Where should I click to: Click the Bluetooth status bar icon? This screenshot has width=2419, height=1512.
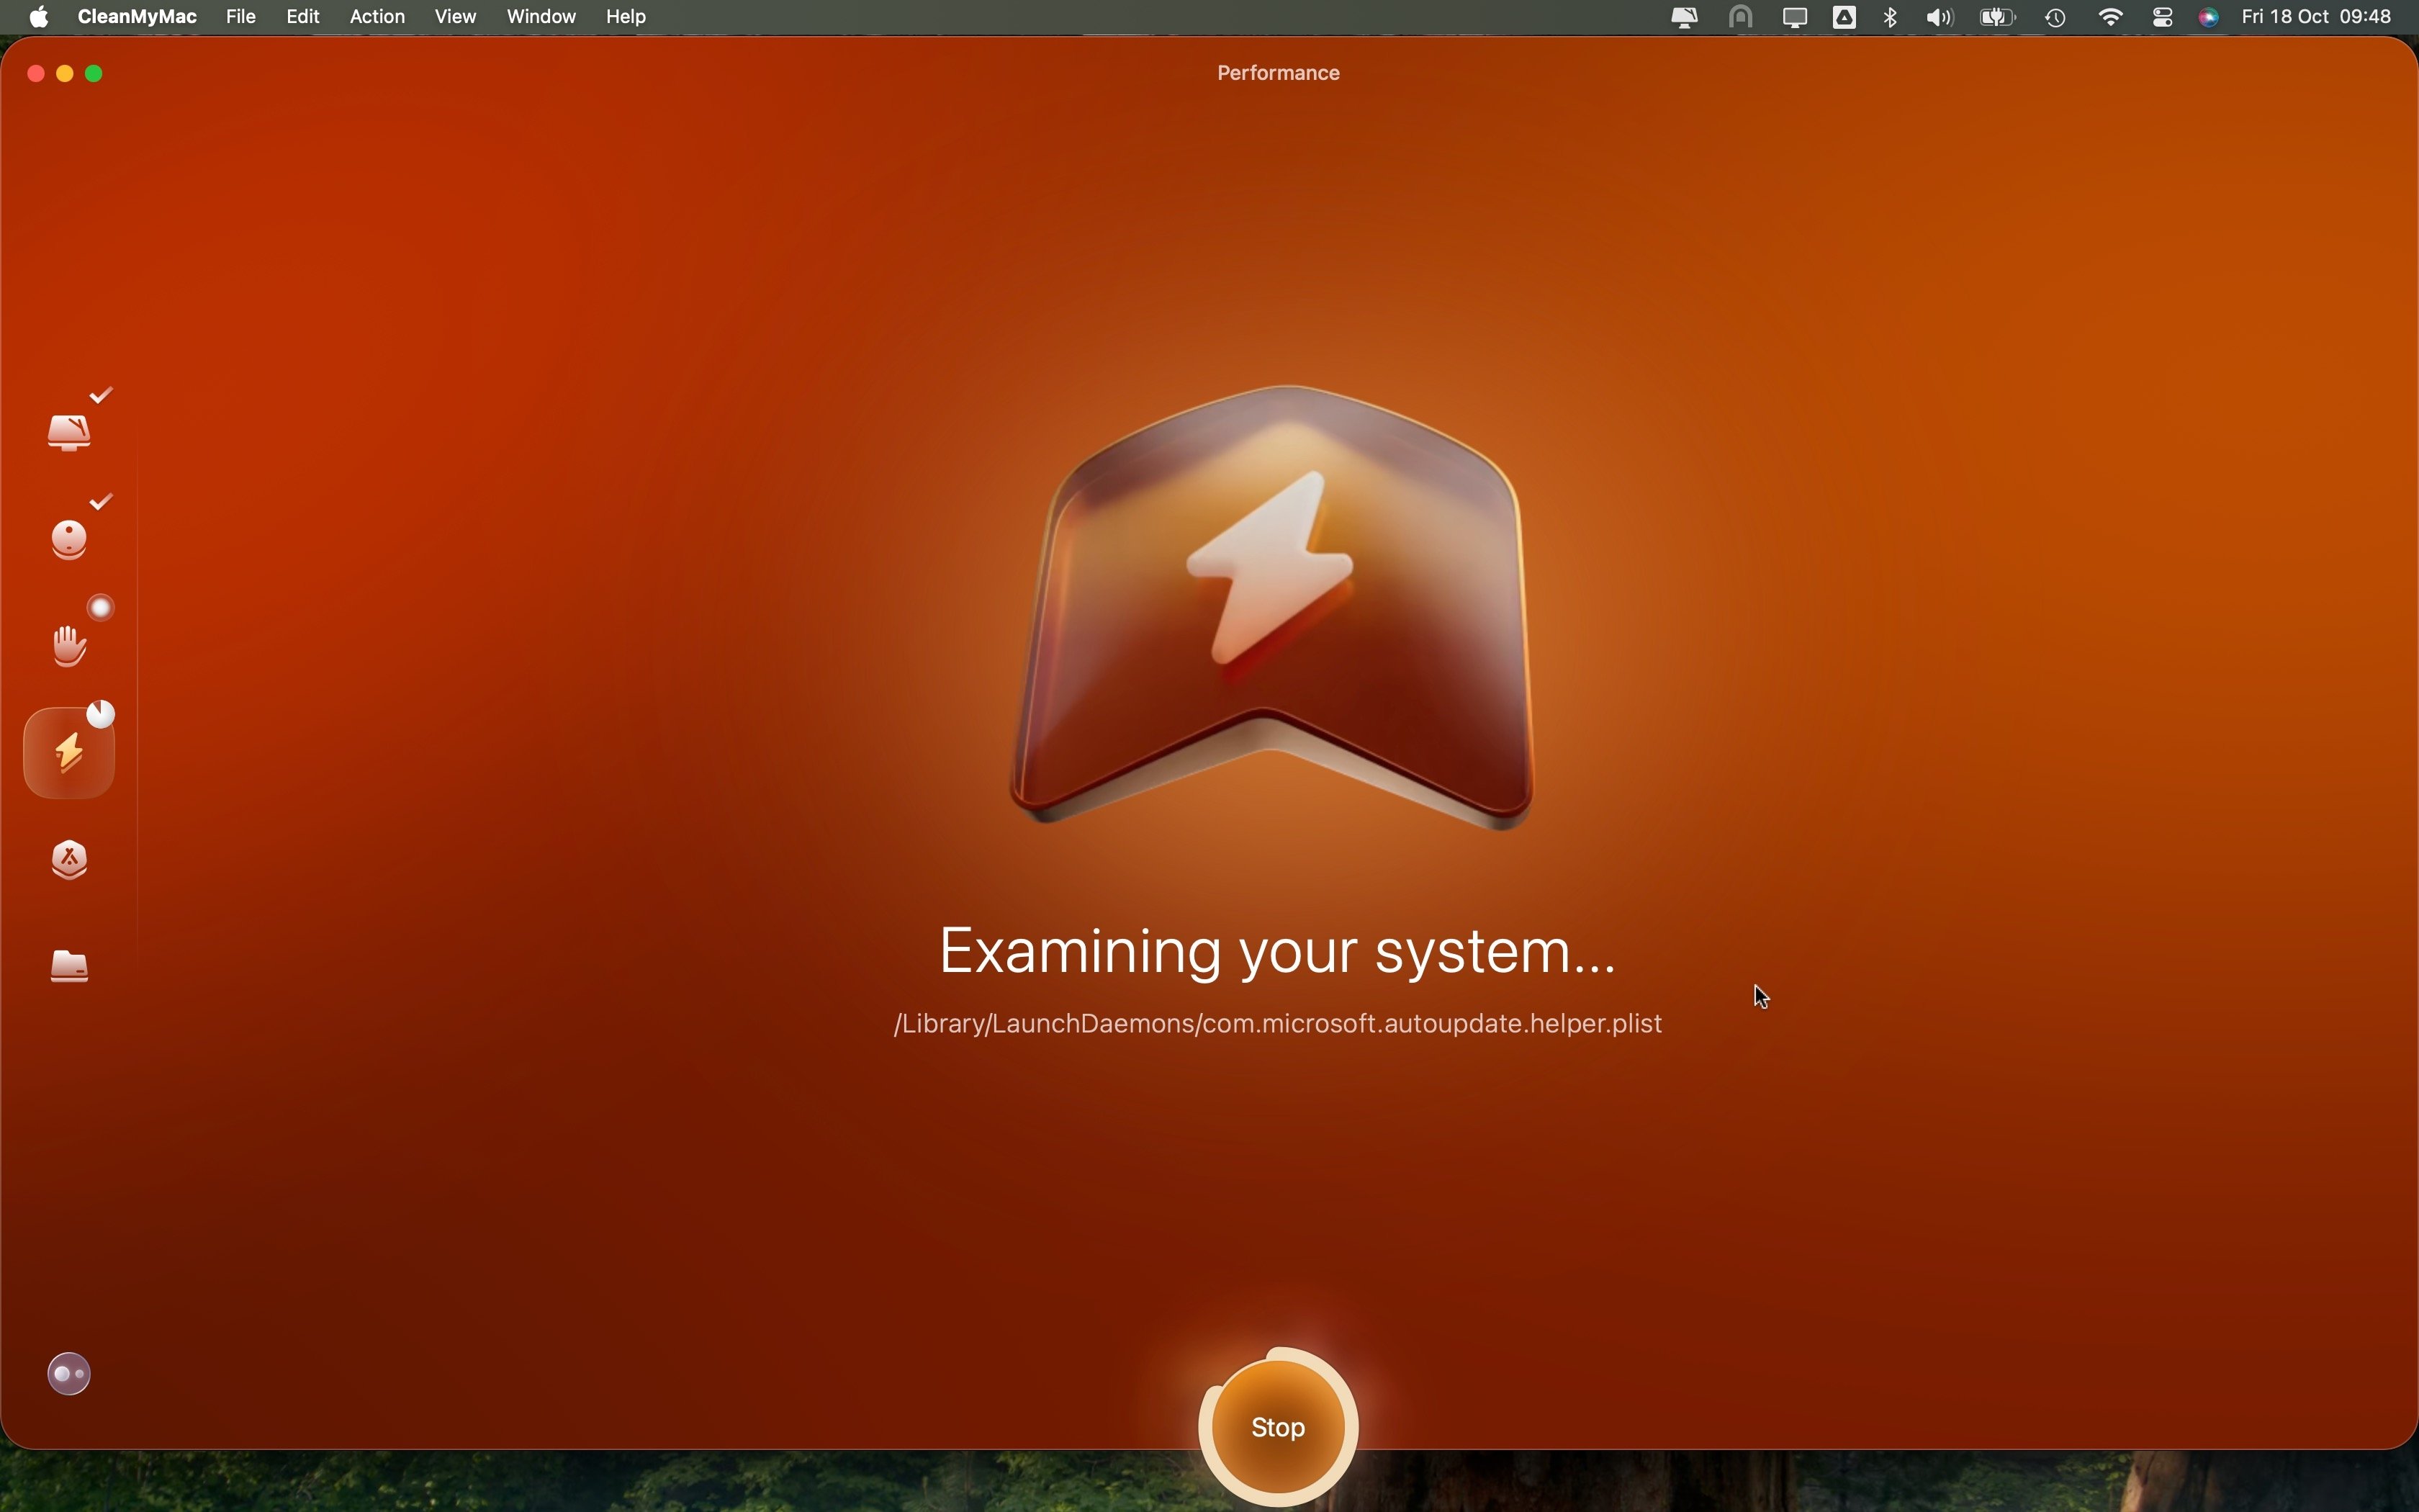tap(1891, 17)
